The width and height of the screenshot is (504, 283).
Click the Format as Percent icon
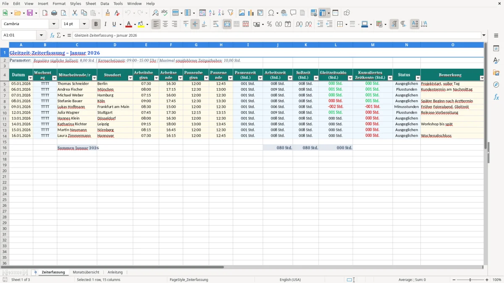[x=269, y=24]
